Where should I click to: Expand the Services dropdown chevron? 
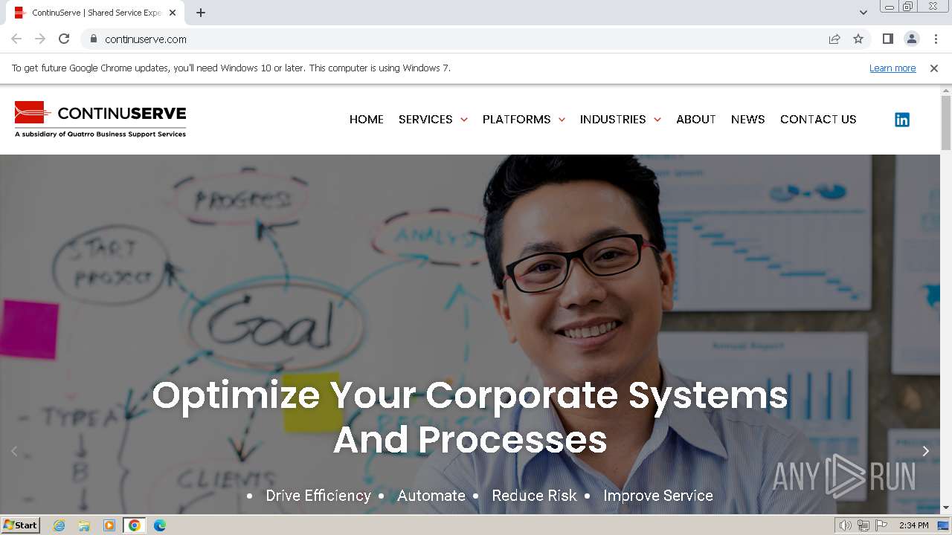(x=464, y=120)
